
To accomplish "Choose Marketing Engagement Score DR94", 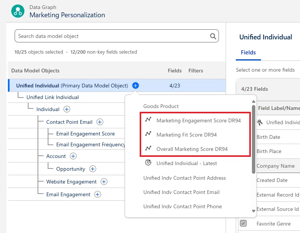I will (x=199, y=120).
